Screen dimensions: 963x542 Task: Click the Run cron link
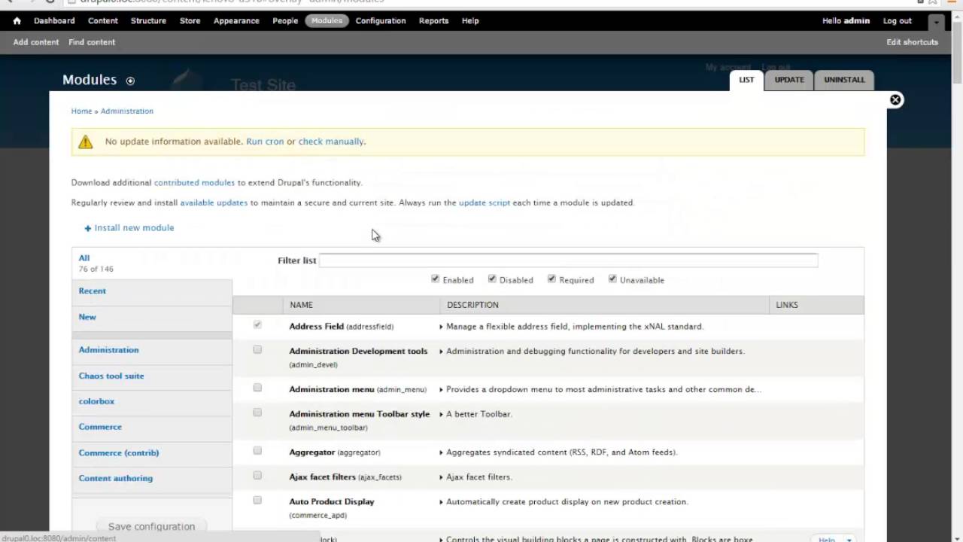point(265,142)
